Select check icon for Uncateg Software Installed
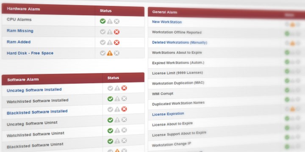The image size is (305, 152). click(110, 88)
